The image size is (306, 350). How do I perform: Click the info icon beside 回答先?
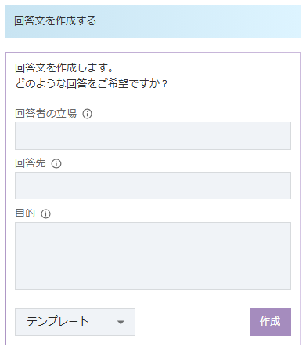[x=56, y=164]
